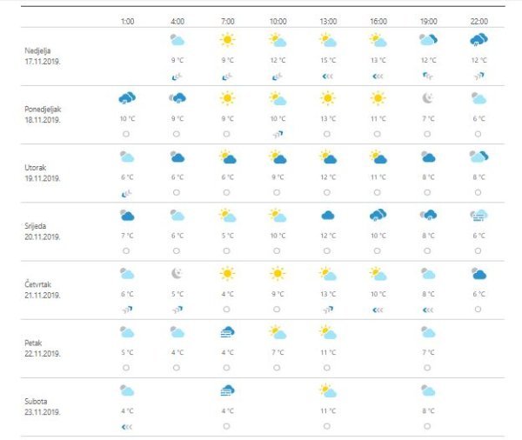The image size is (522, 440).
Task: Click the calm wind circle for Utorak at 13:00
Action: point(327,192)
